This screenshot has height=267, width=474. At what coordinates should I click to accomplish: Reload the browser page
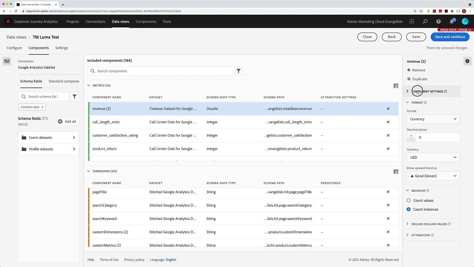point(16,11)
